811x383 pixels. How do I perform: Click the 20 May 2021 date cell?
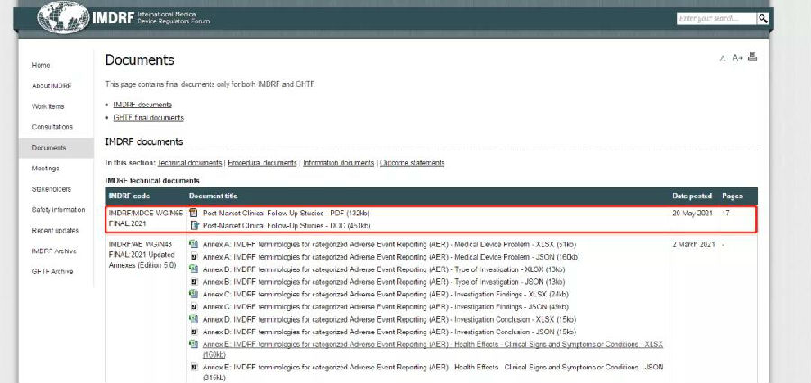pyautogui.click(x=693, y=214)
